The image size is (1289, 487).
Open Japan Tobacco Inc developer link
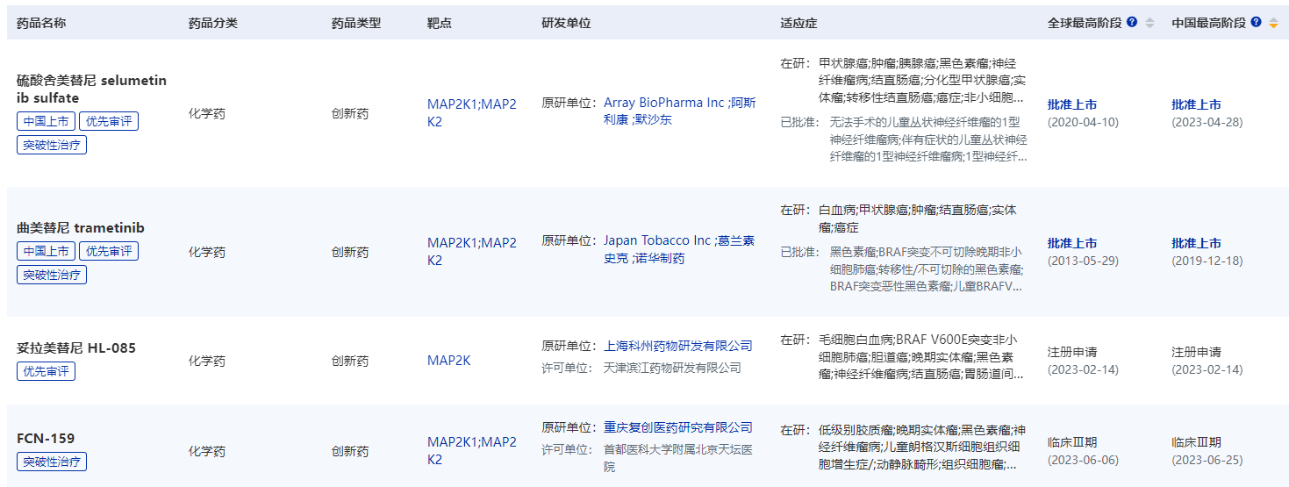pos(657,240)
